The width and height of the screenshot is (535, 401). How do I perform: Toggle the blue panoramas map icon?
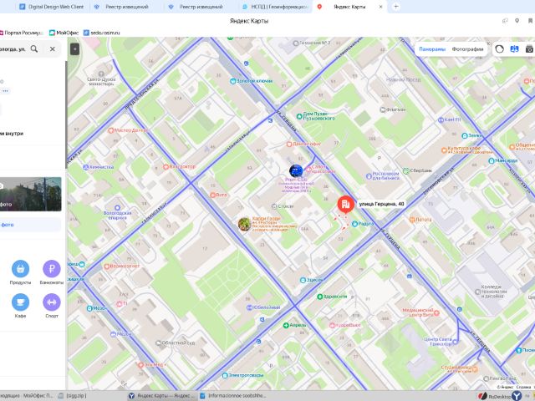coord(514,49)
